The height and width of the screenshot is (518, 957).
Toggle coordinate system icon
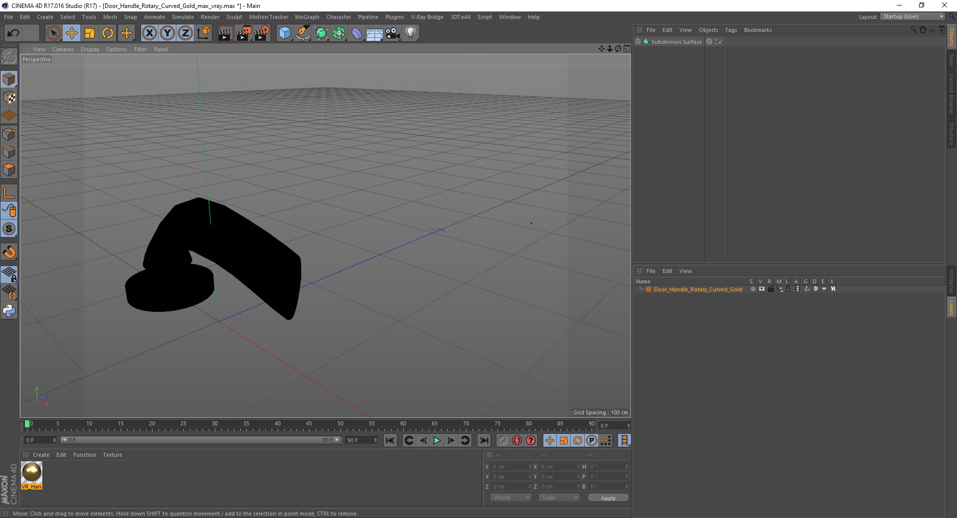pyautogui.click(x=203, y=33)
